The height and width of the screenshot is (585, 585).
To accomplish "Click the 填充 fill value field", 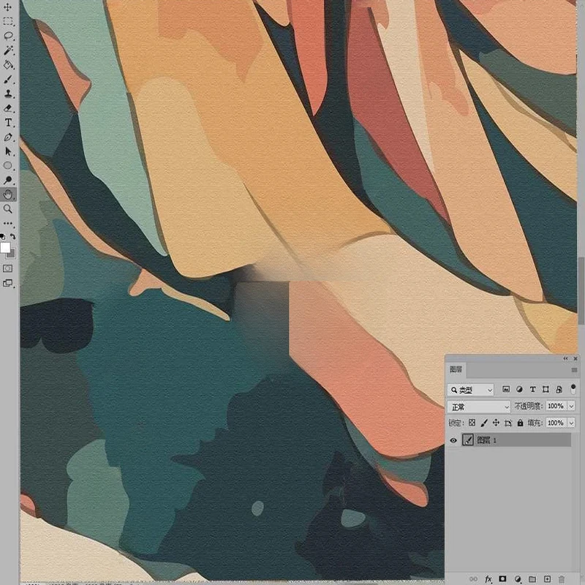I will coord(556,423).
